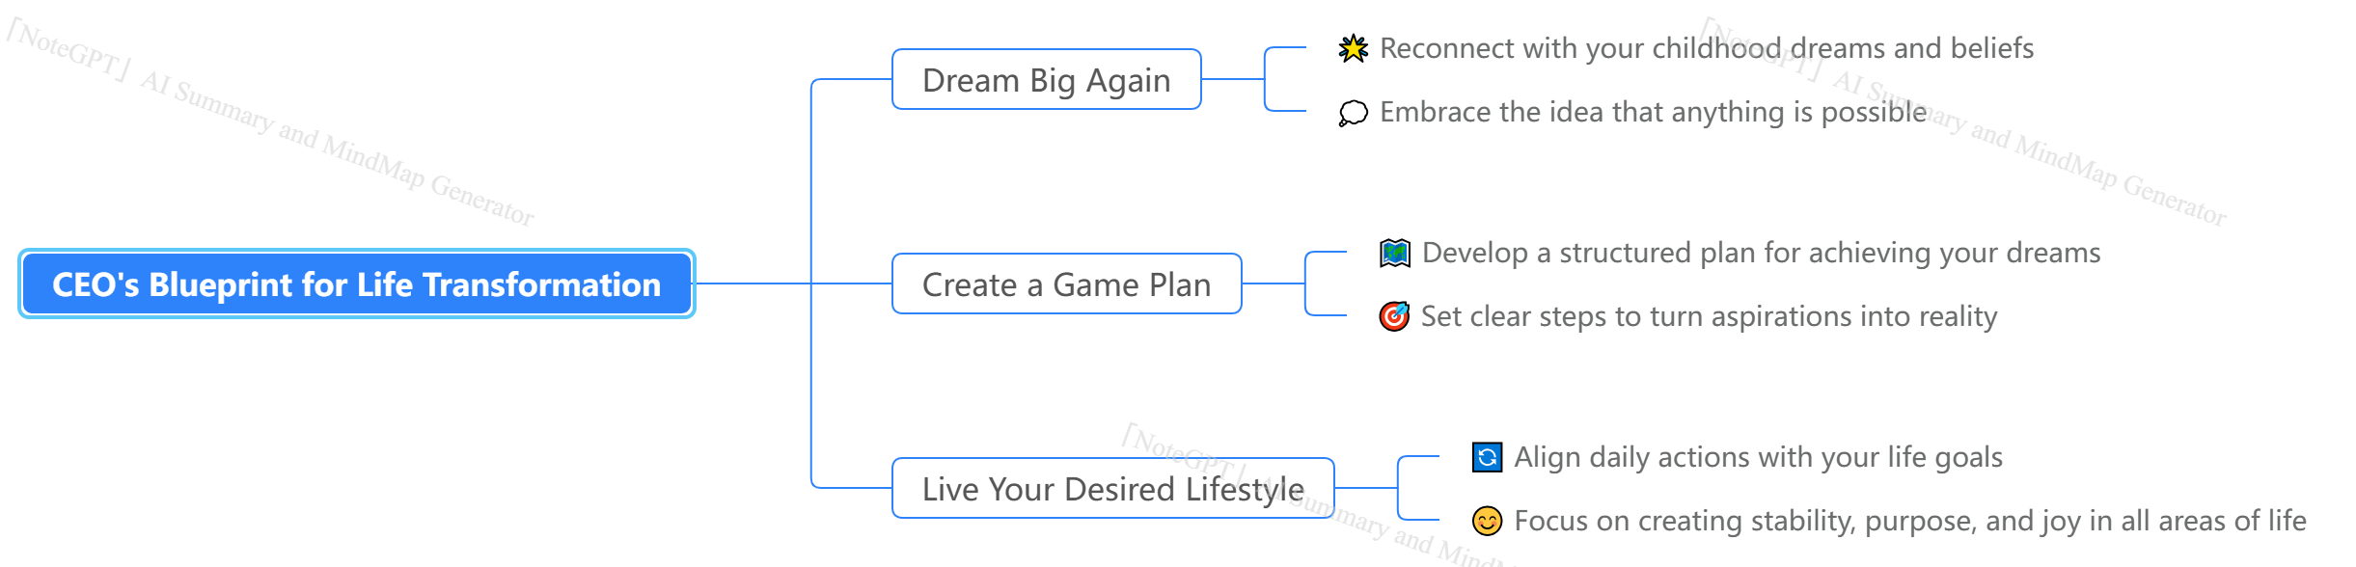Click the star icon beside childhood dreams
The height and width of the screenshot is (567, 2356).
pos(1353,48)
